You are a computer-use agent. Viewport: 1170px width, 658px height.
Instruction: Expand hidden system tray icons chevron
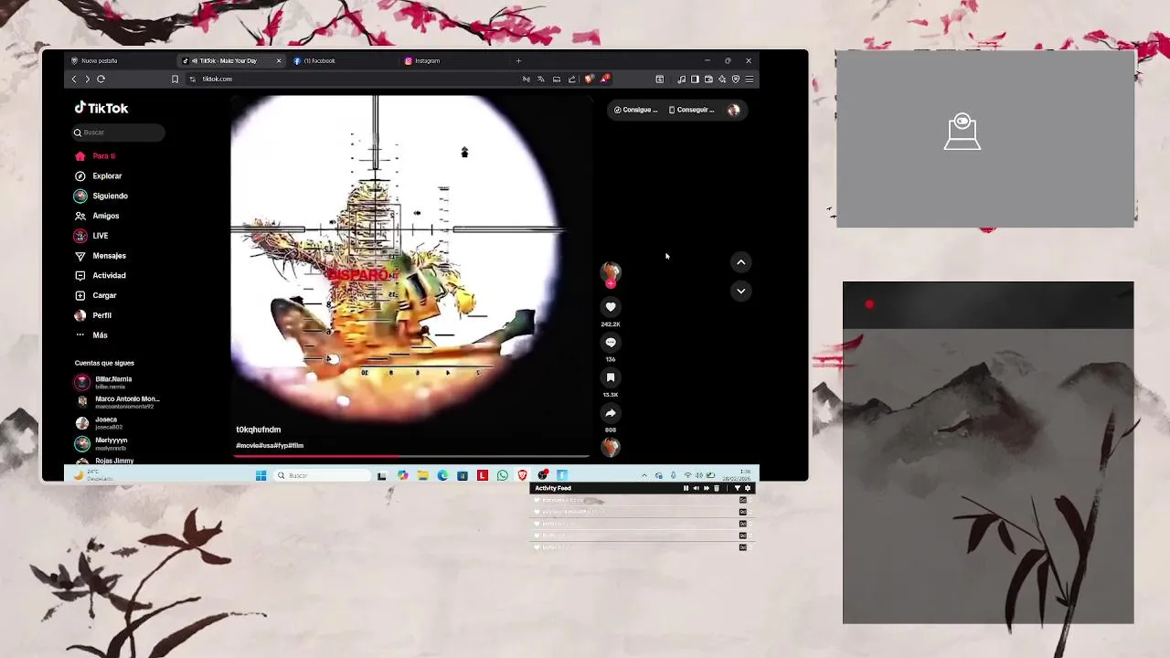click(x=644, y=475)
